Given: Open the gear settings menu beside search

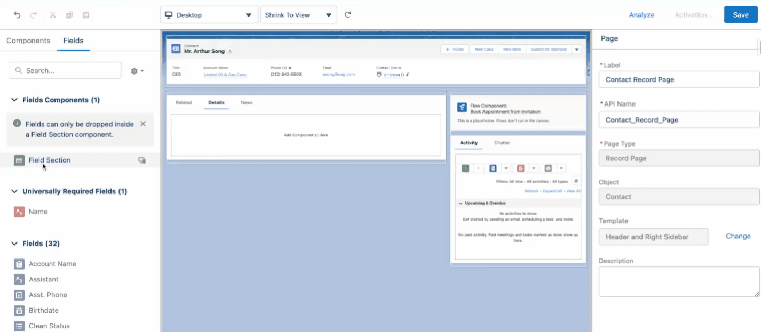Looking at the screenshot, I should [137, 70].
